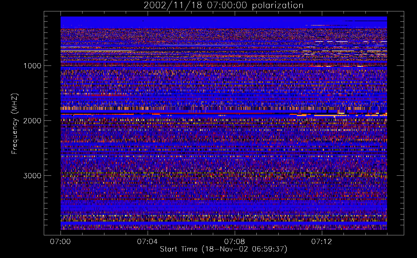Click the 07:08 time tick label
417x258 pixels.
tap(235, 242)
